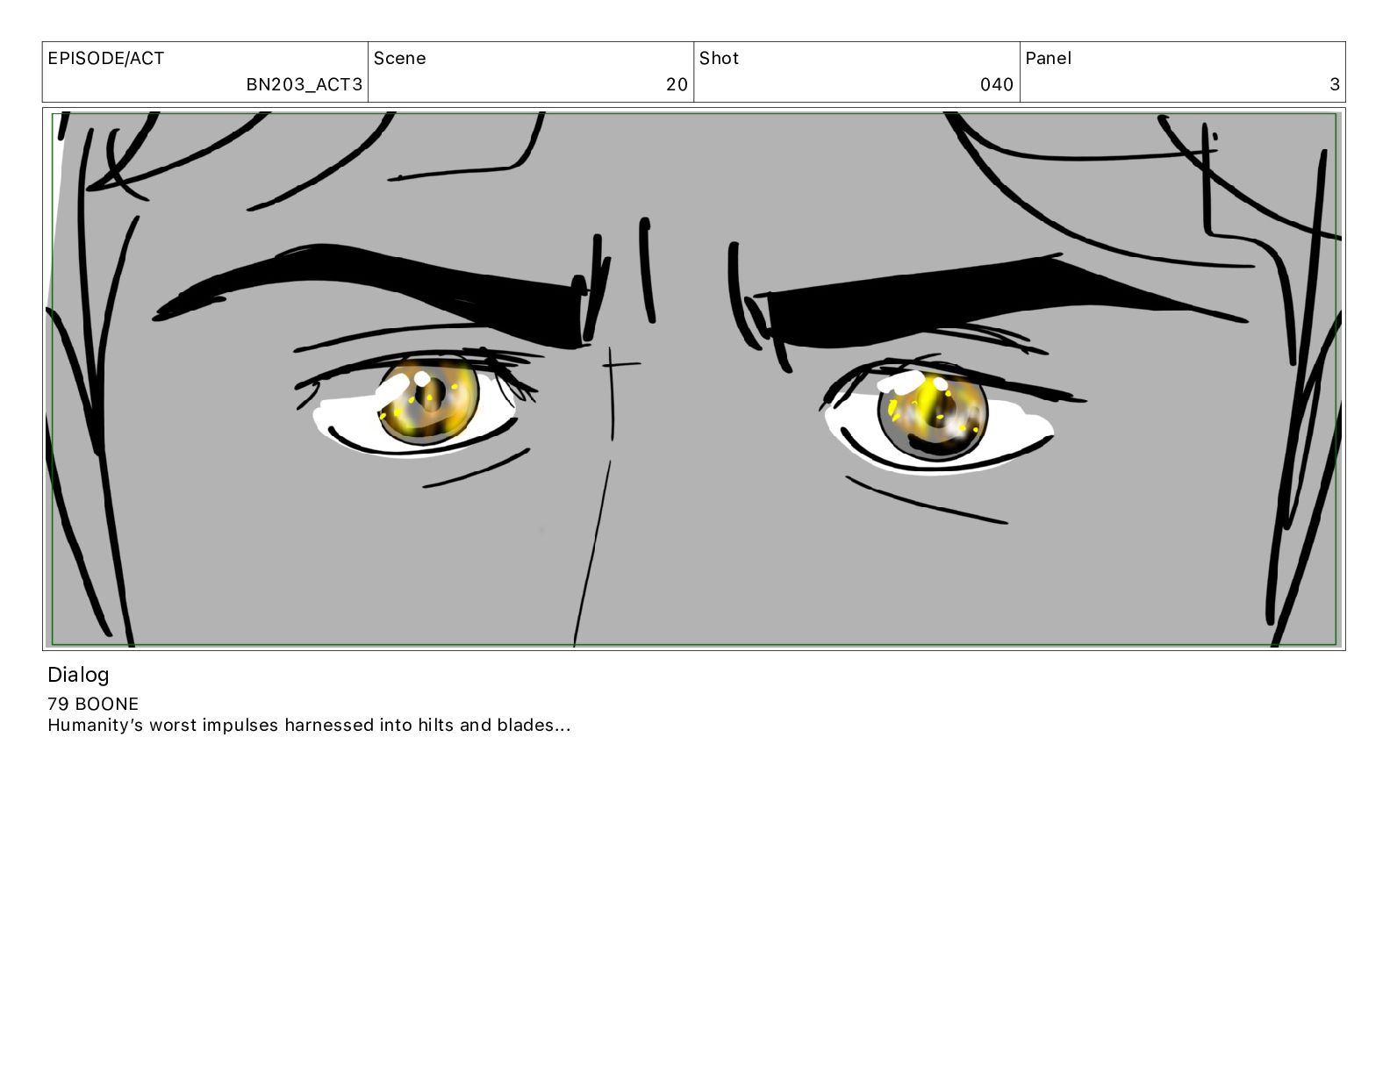The image size is (1390, 1074).
Task: Select the BN203_ACT3 episode value
Action: pyautogui.click(x=304, y=84)
